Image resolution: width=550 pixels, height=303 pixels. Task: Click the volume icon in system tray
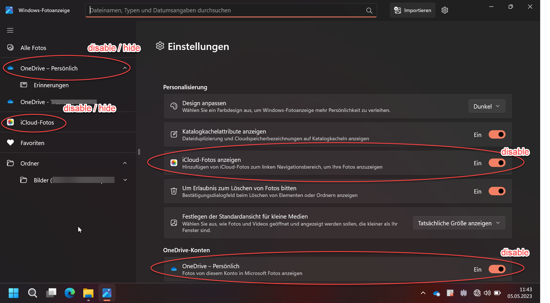[x=487, y=293]
